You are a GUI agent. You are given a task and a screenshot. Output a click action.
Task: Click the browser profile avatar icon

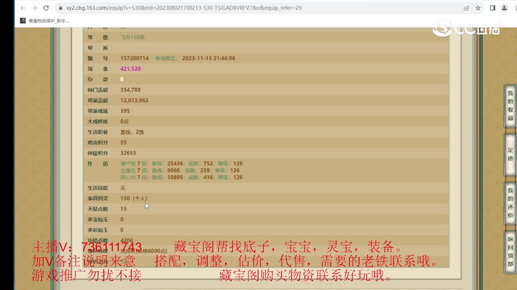tap(504, 8)
